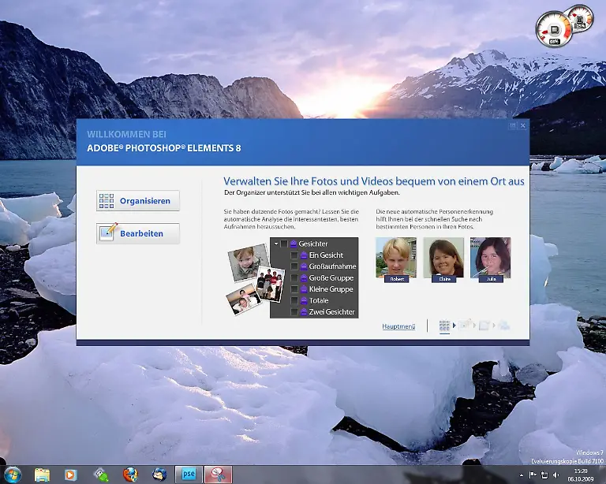Select the Zwei Gesichter tag label

tap(332, 312)
